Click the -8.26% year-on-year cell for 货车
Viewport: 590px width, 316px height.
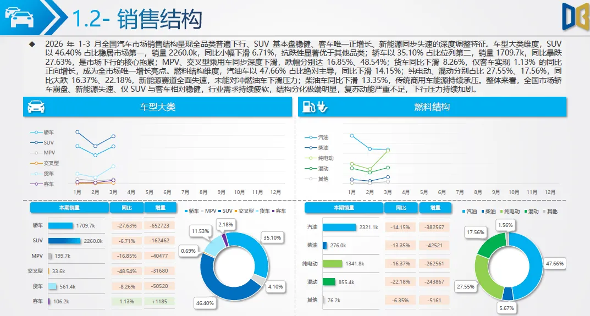127,286
